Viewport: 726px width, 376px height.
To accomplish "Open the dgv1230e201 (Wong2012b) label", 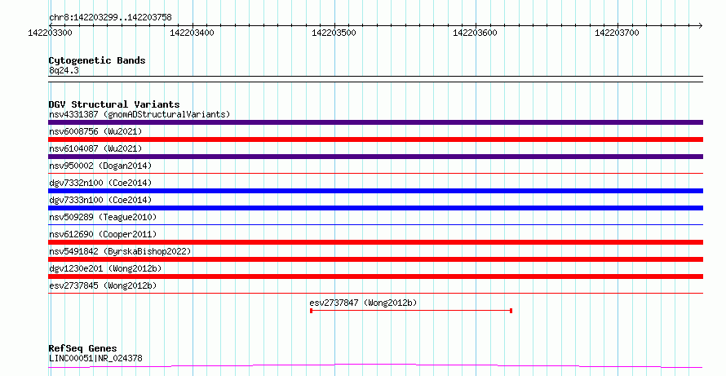I will (105, 268).
